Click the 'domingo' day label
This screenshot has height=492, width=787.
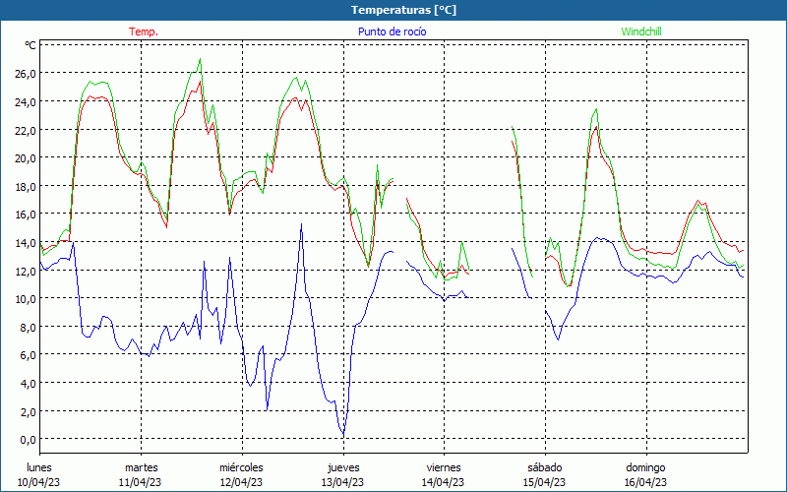click(645, 467)
